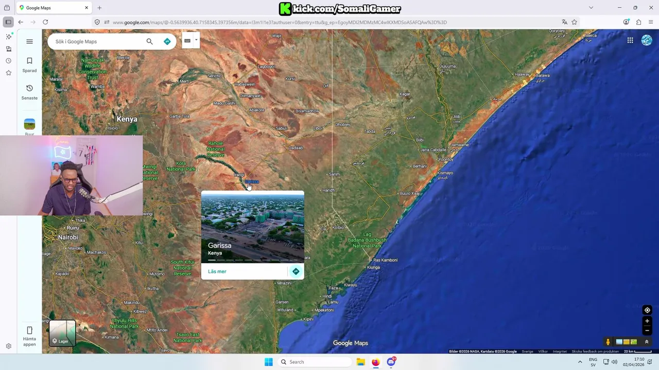Viewport: 659px width, 370px height.
Task: Open the Google Maps hamburger menu
Action: click(29, 42)
